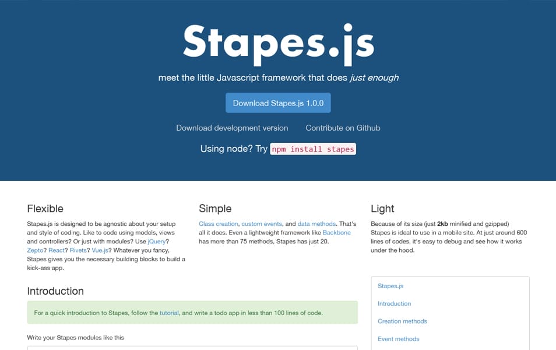Click the Backbone framework link
556x350 pixels.
[x=338, y=232]
